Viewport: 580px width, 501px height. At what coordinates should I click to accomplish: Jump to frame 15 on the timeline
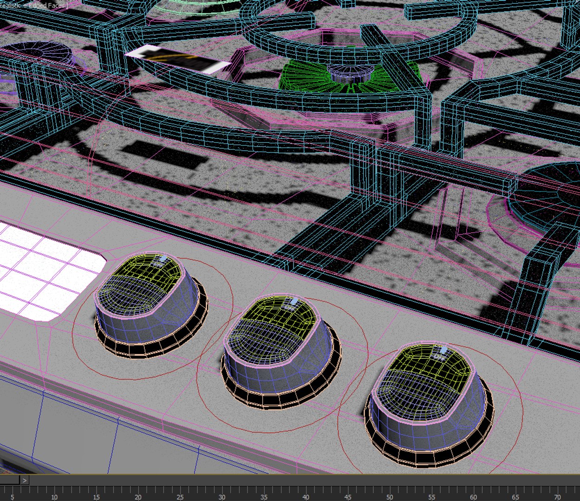pos(96,497)
